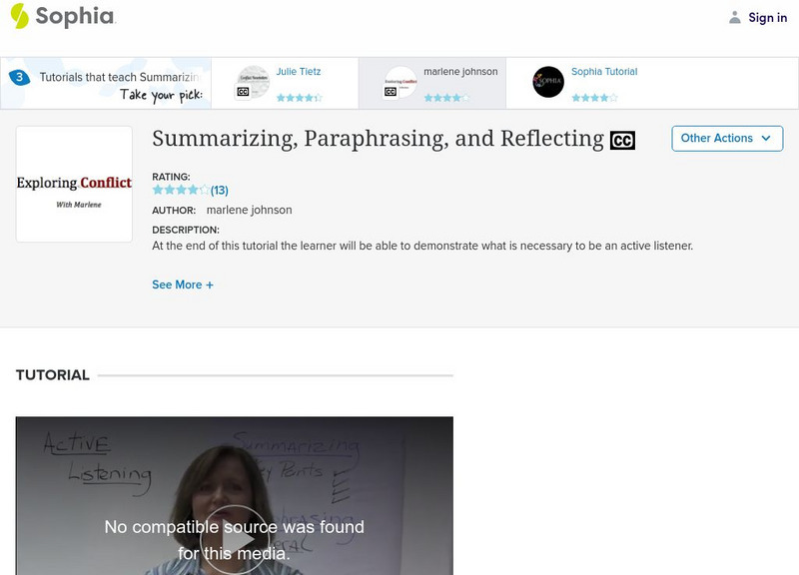Click 'Tutorials that teach Summarizing' banner text
Image resolution: width=799 pixels, height=575 pixels.
(x=119, y=77)
